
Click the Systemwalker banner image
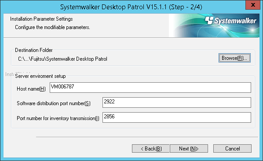pos(214,26)
